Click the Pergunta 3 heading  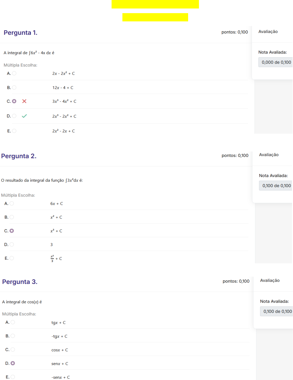pyautogui.click(x=20, y=282)
